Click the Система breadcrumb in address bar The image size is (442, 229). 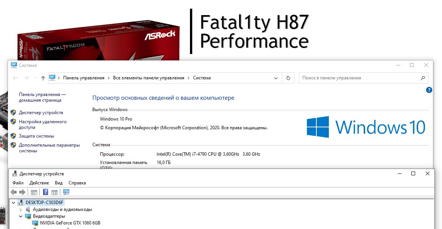click(202, 78)
